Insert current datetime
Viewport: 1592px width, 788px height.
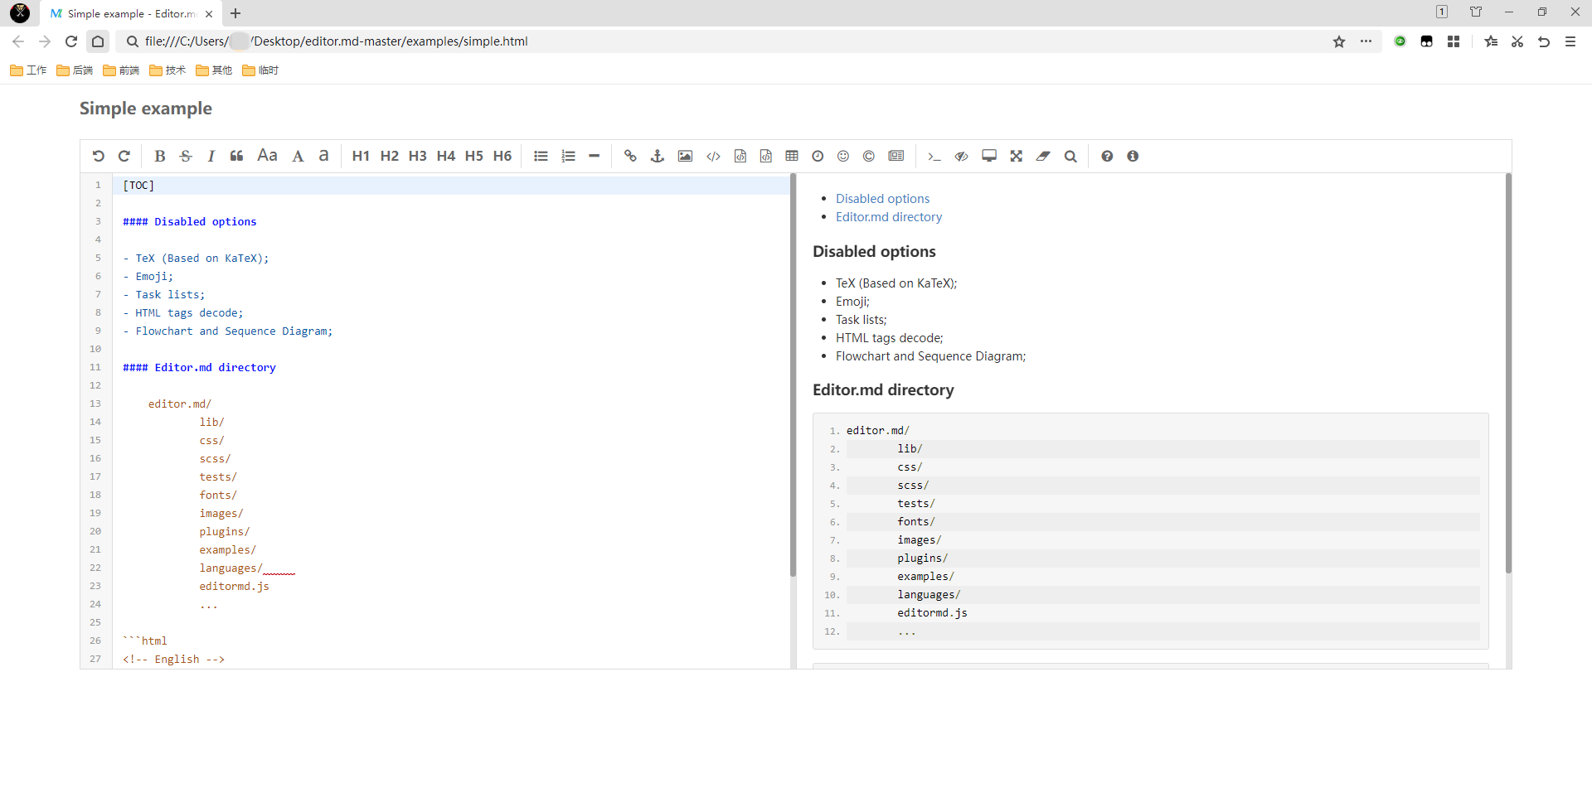pos(818,156)
